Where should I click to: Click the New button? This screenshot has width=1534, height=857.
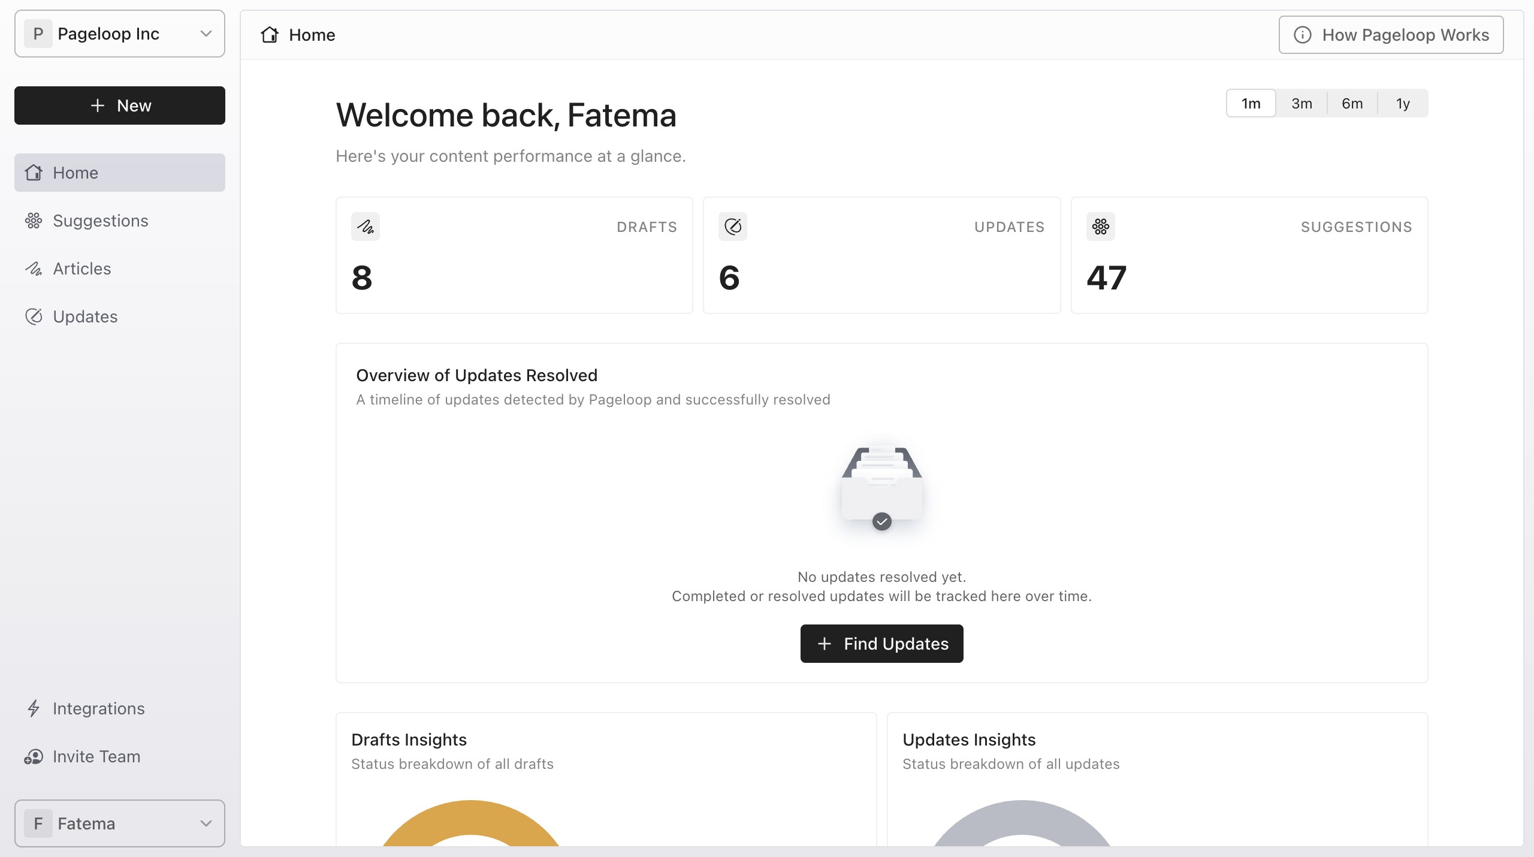120,105
